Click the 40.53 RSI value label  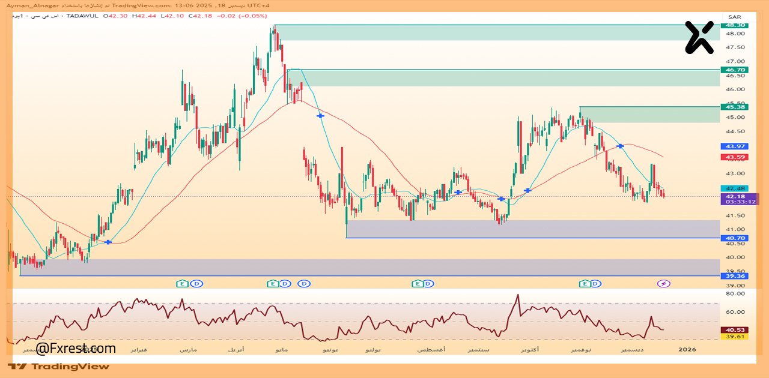click(735, 329)
